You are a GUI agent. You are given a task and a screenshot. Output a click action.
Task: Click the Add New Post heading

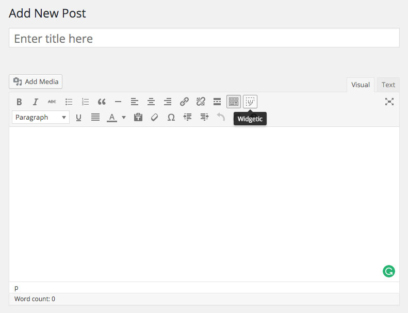coord(47,13)
